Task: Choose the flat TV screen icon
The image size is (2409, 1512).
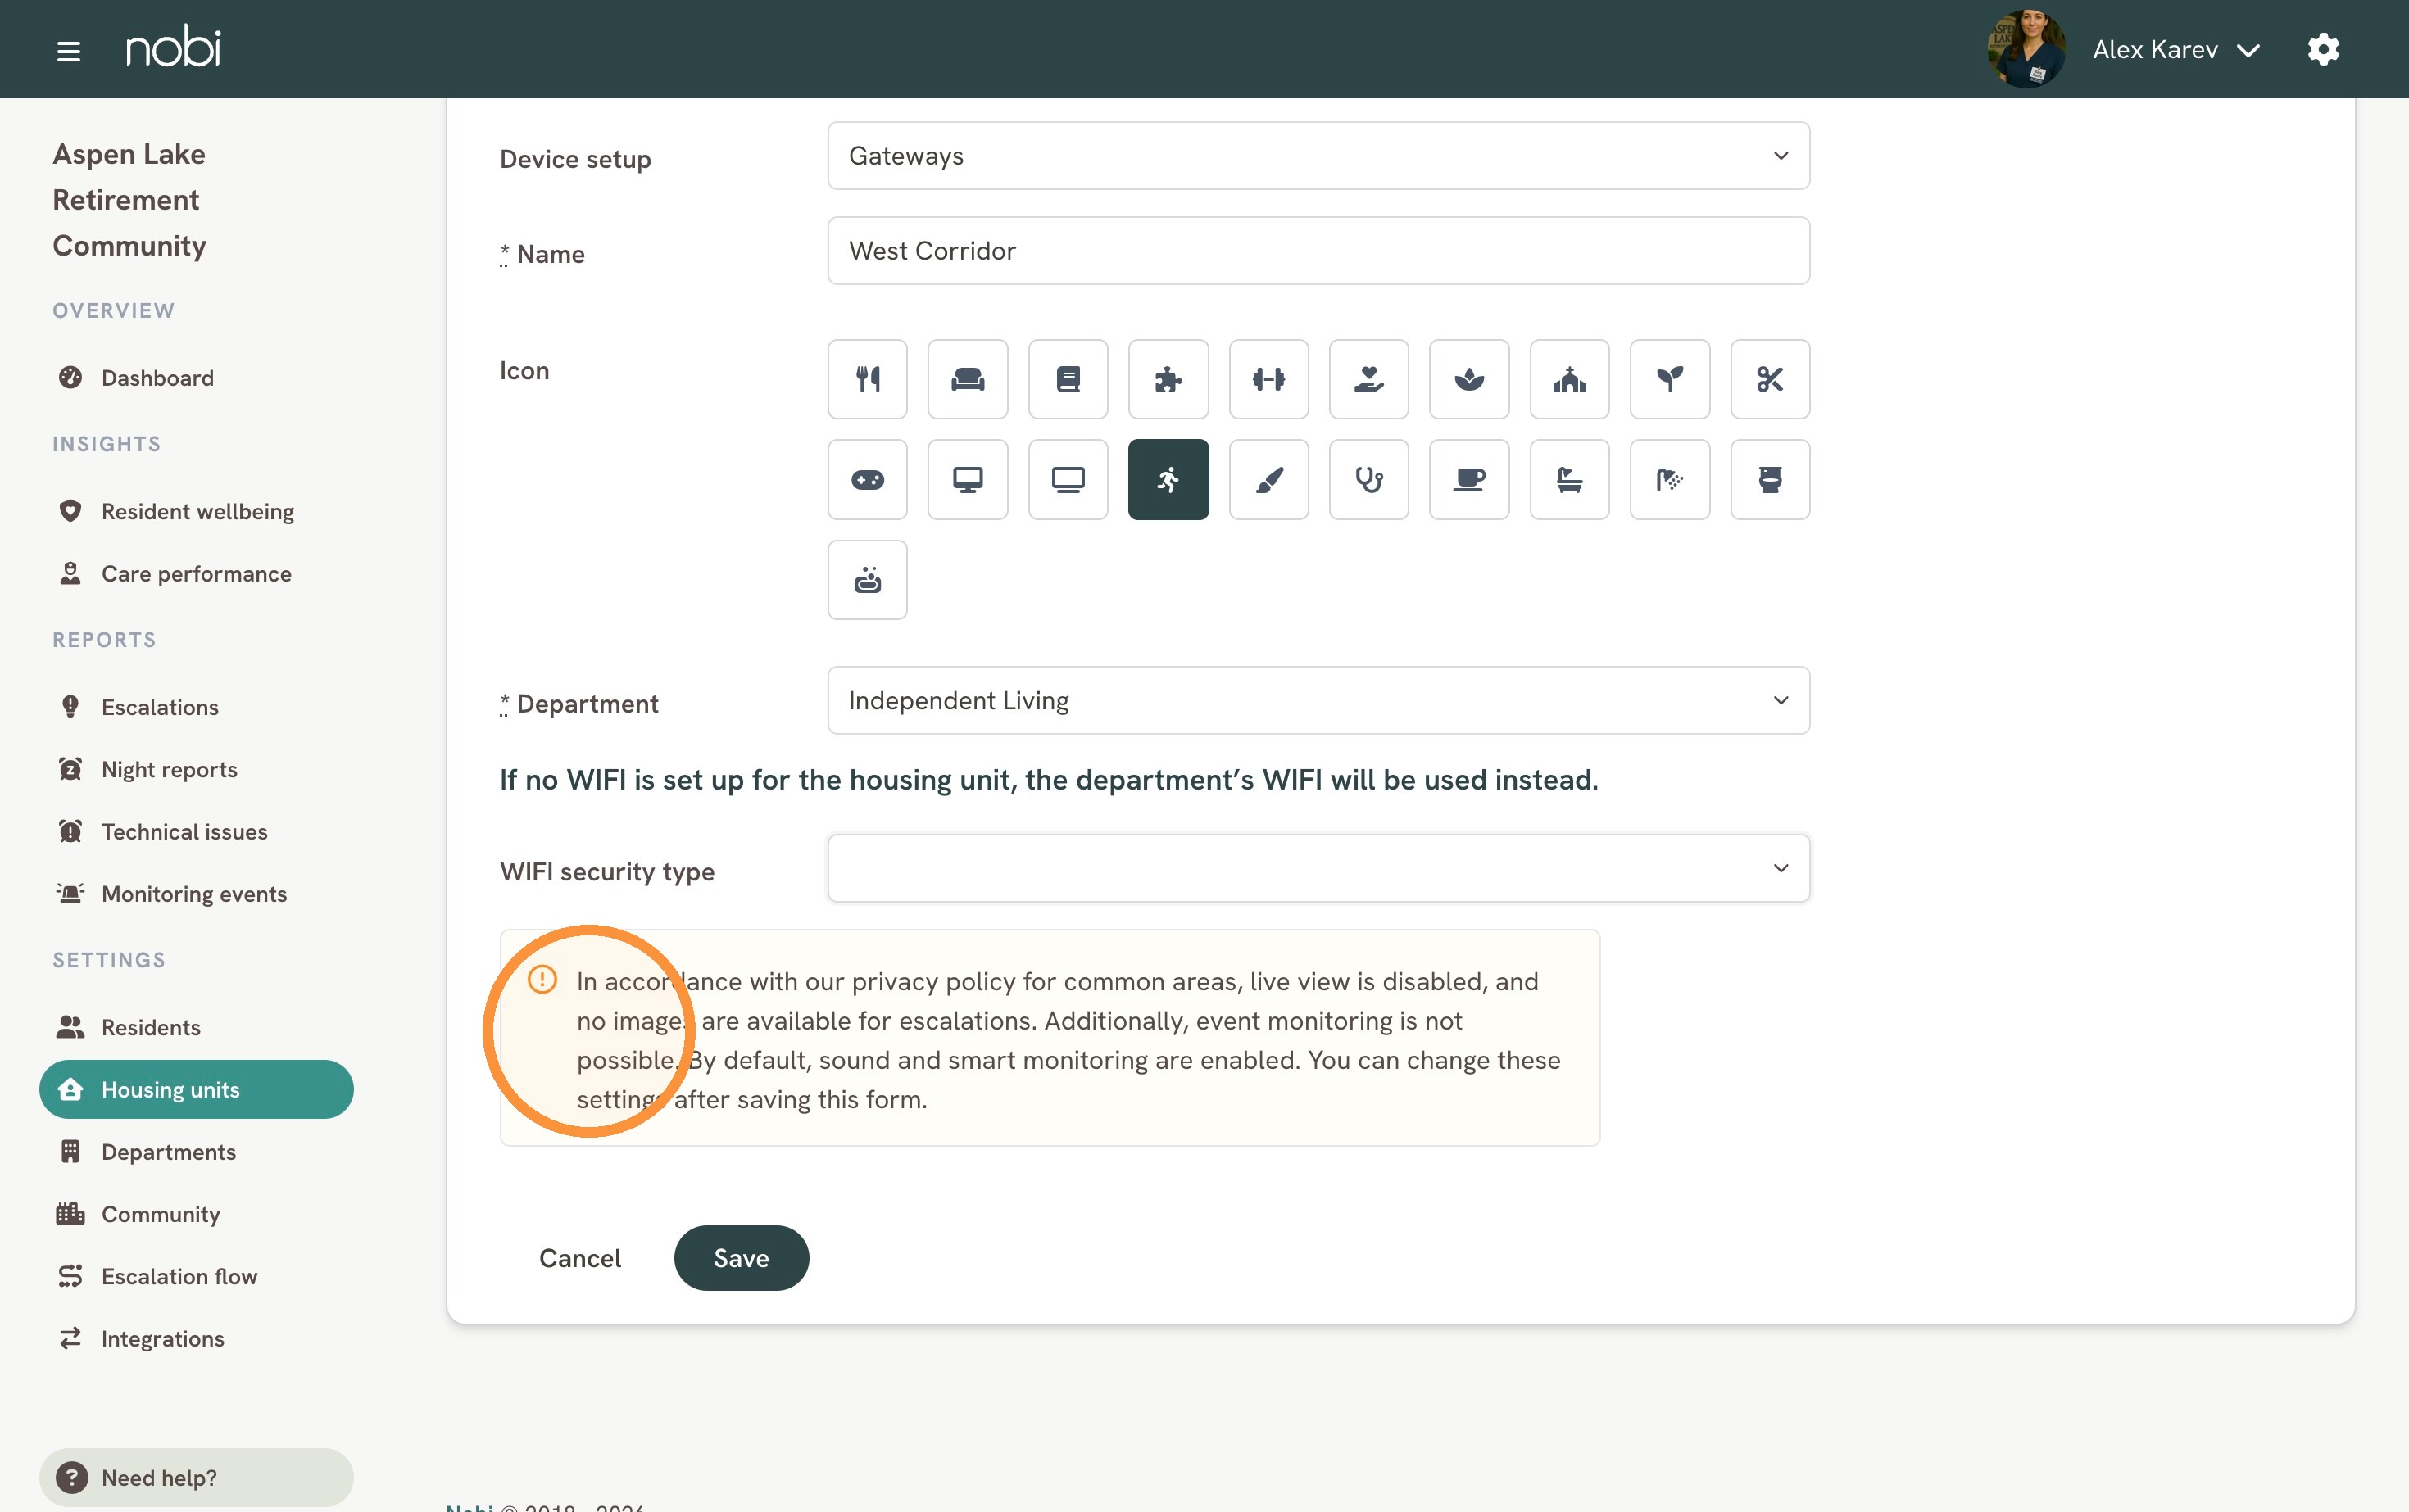Action: click(x=1068, y=480)
